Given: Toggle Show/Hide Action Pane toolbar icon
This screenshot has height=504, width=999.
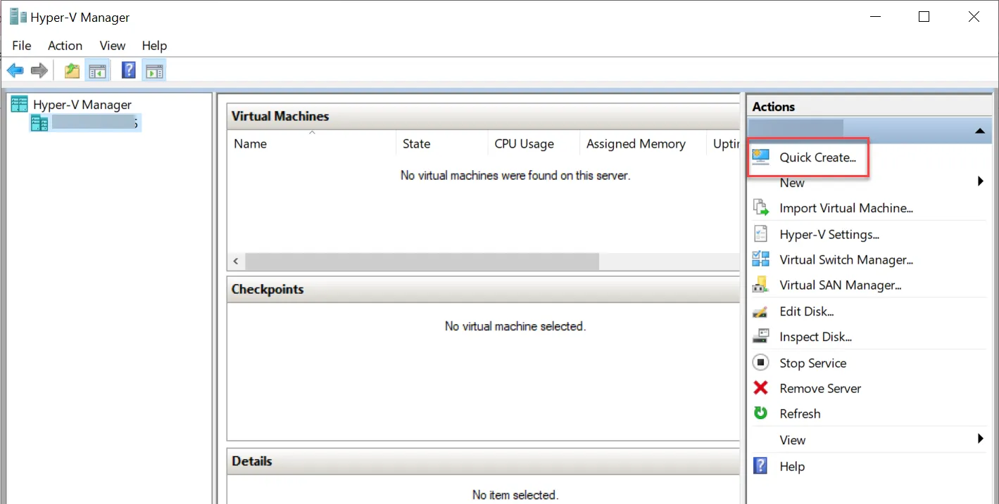Looking at the screenshot, I should tap(154, 70).
